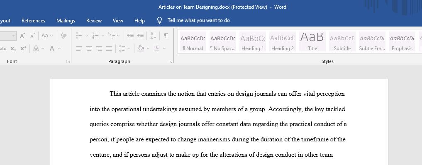Click the Clear All Formatting eraser icon
This screenshot has height=165, width=422.
click(64, 36)
